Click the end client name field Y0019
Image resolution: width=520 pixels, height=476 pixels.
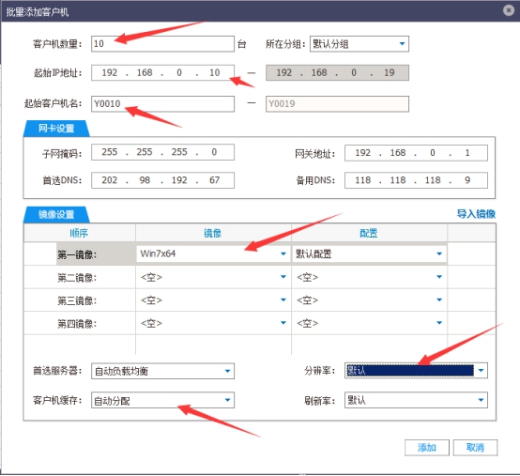337,104
